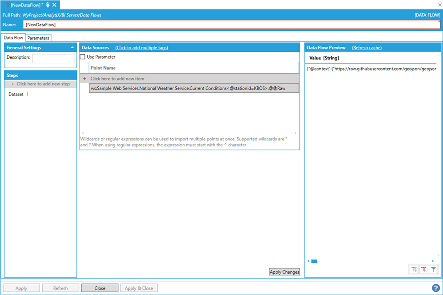The image size is (443, 295).
Task: Click the add column icon in preview
Action: click(414, 270)
